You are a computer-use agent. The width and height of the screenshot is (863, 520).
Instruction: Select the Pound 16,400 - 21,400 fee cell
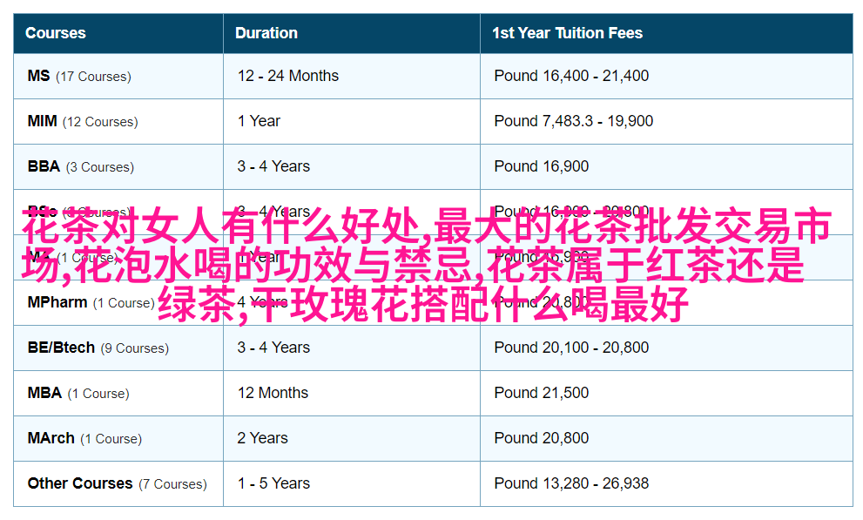click(x=571, y=76)
